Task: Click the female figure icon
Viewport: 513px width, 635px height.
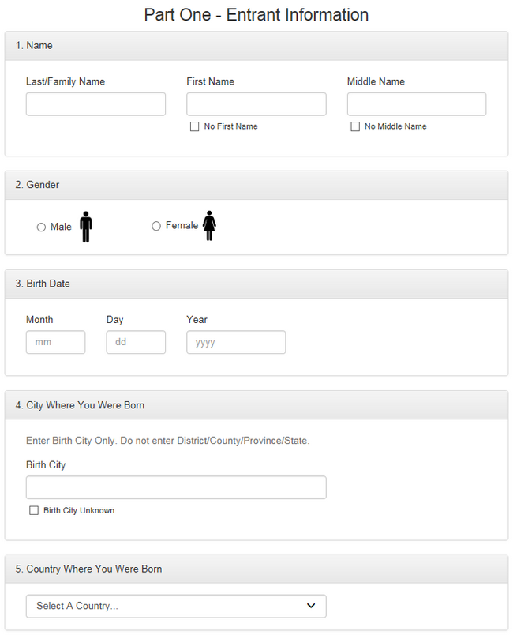Action: [x=209, y=226]
